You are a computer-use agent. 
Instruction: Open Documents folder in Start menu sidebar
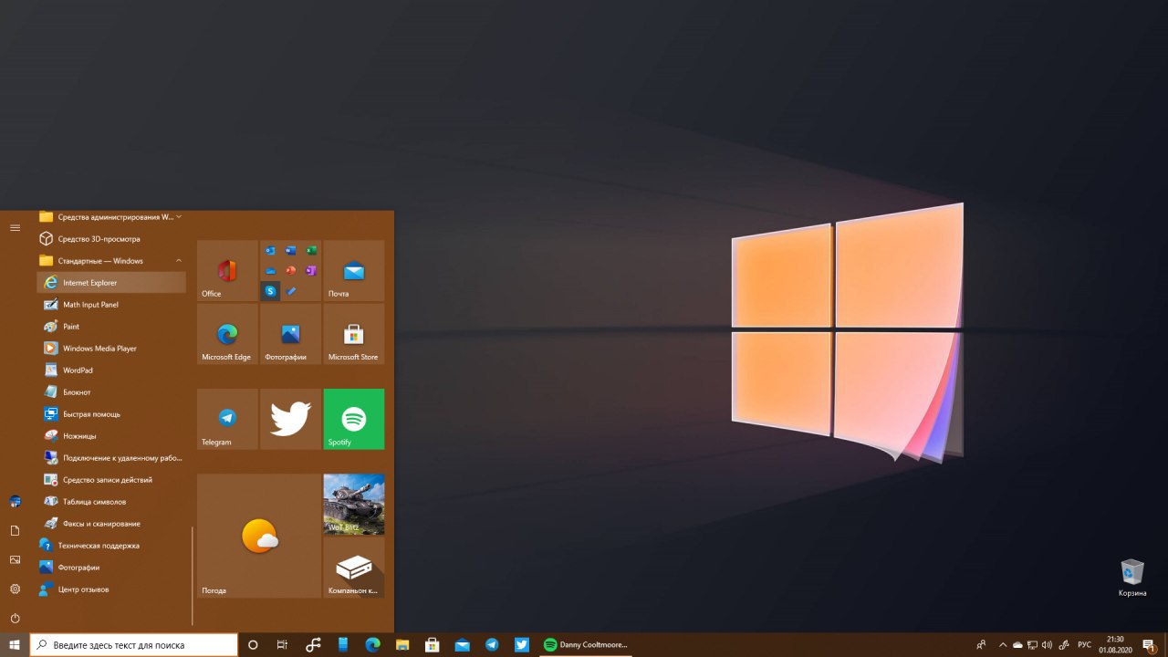15,530
